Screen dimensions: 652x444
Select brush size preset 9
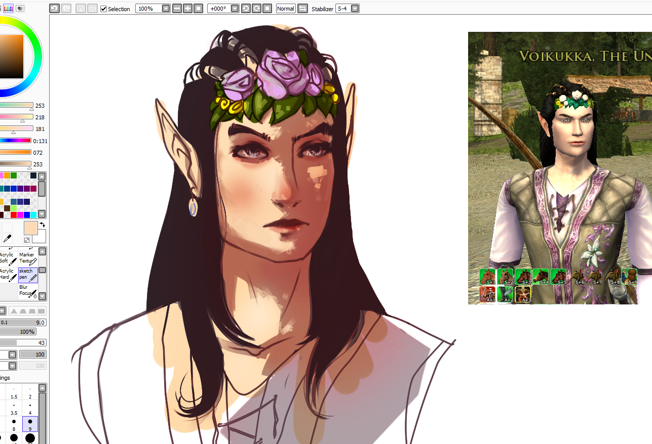(x=30, y=425)
